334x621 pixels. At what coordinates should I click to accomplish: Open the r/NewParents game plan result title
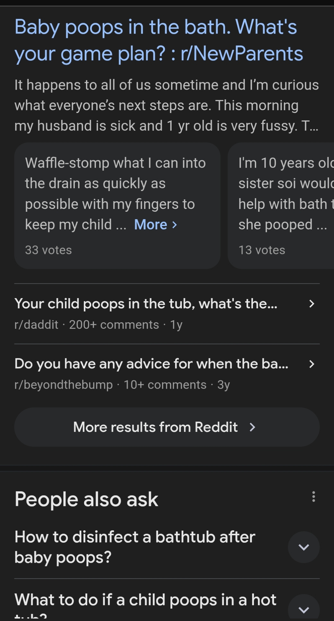(x=158, y=40)
